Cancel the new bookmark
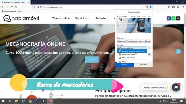186x104 pixels. (143, 65)
